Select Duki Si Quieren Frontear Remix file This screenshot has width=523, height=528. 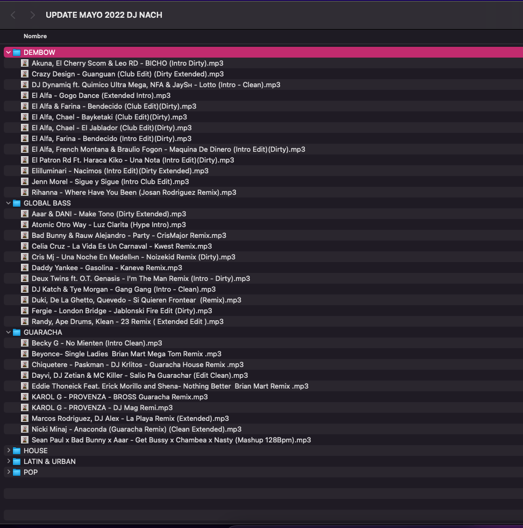tap(137, 300)
